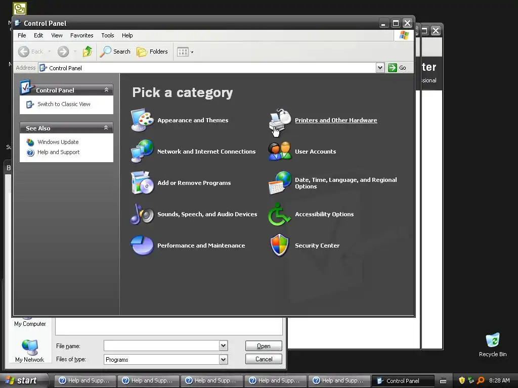Click Performance and Maintenance text link

tap(201, 246)
